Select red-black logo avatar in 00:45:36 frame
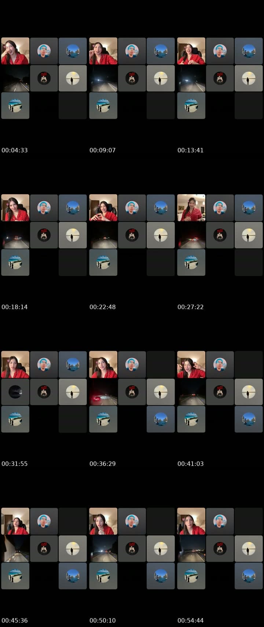Screen dimensions: 264x627 [44, 548]
